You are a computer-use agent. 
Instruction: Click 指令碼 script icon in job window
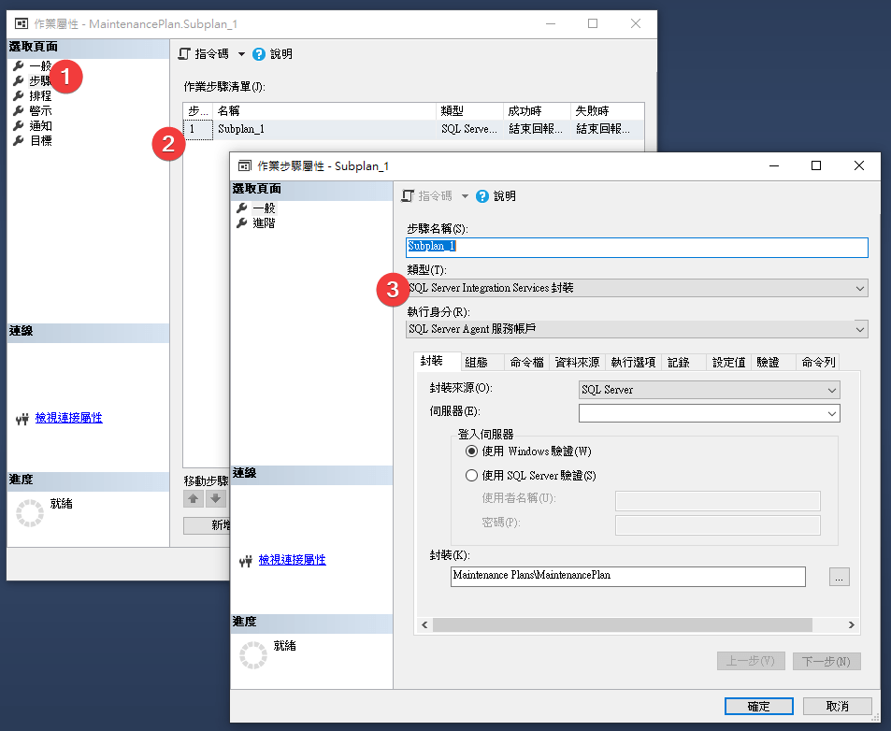pyautogui.click(x=184, y=54)
